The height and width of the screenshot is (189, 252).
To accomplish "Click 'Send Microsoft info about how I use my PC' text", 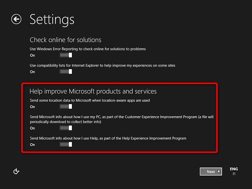I will [122, 119].
